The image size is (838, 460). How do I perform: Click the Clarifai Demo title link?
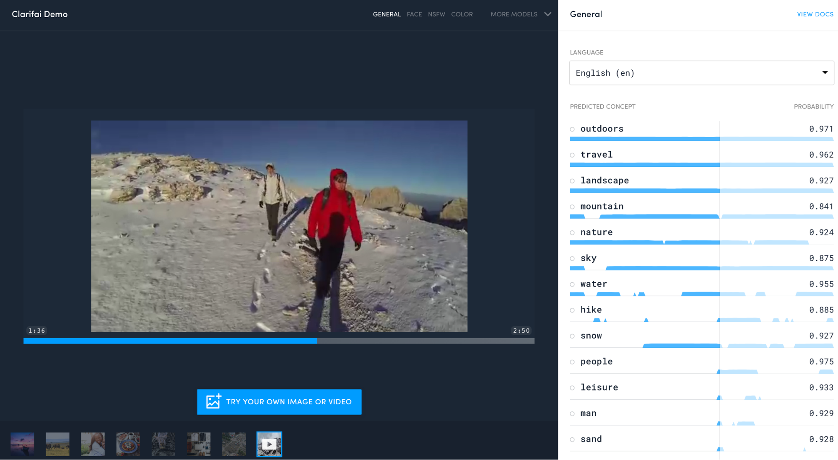(x=40, y=14)
